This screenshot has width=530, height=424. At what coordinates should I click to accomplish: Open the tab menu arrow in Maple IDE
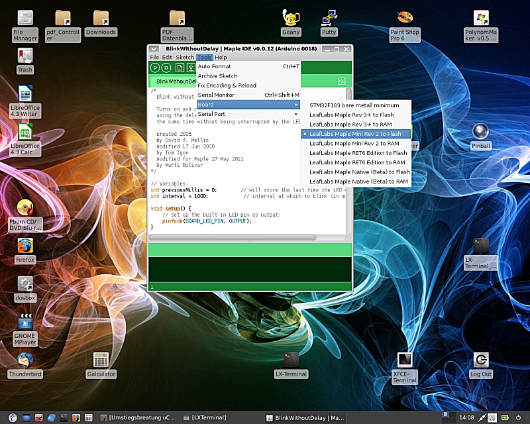341,81
